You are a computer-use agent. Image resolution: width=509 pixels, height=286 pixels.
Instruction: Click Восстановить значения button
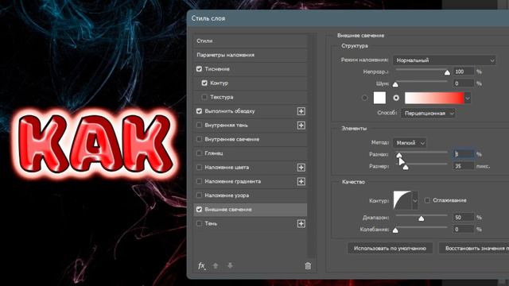click(474, 248)
